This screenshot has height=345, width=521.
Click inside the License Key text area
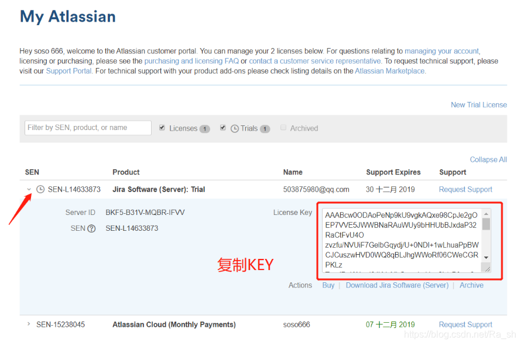[402, 240]
